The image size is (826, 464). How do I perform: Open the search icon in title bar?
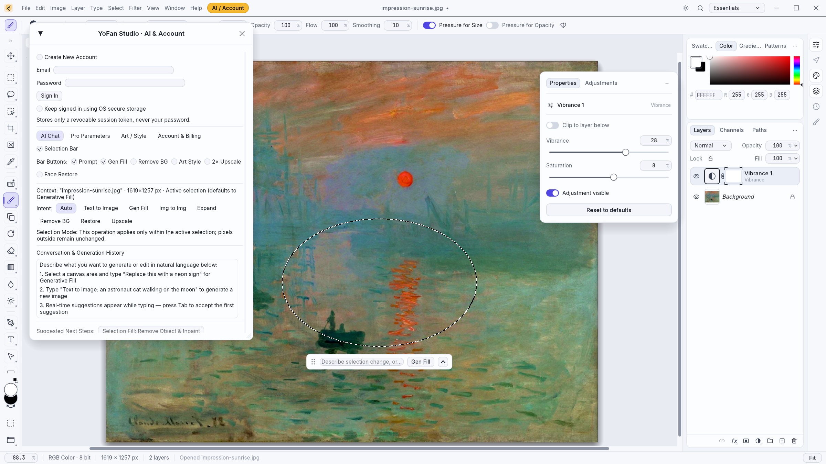pos(700,8)
